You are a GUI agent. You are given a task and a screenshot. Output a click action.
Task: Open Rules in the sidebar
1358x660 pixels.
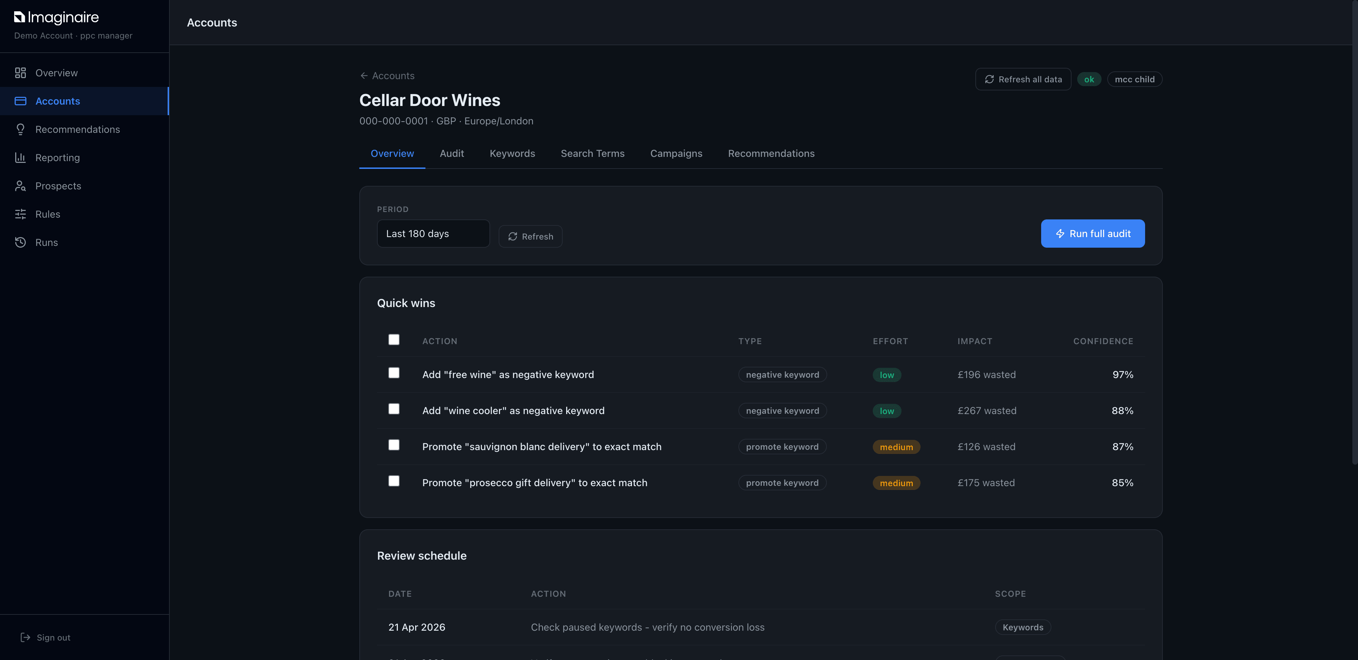click(85, 214)
